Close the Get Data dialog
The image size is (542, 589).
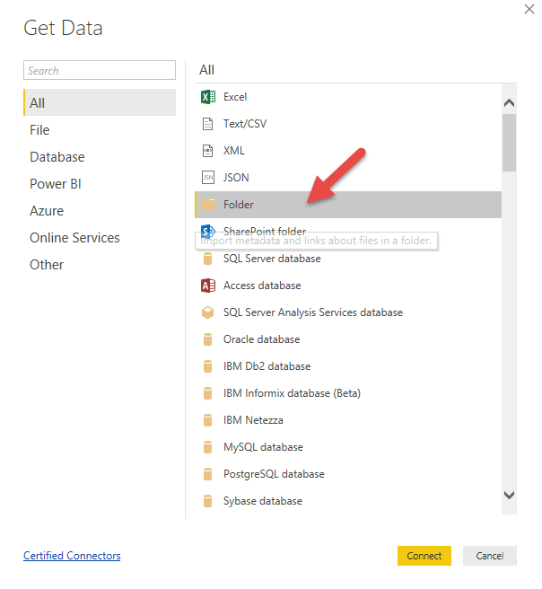[529, 9]
